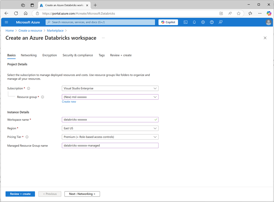Click the Create new resource group link

coord(69,102)
